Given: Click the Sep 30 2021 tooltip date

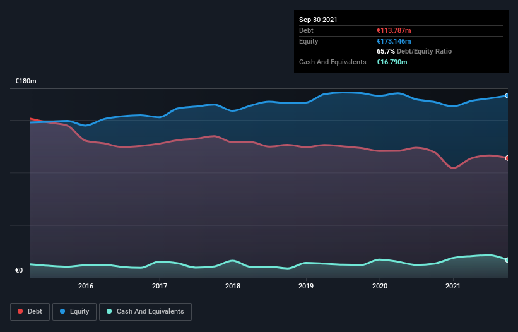Looking at the screenshot, I should pos(318,20).
